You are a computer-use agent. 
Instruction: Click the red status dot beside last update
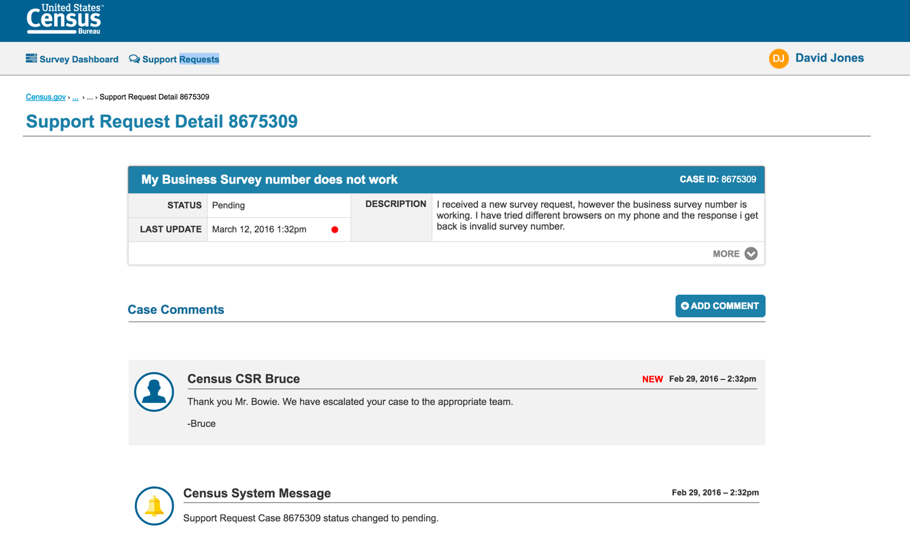(x=334, y=229)
